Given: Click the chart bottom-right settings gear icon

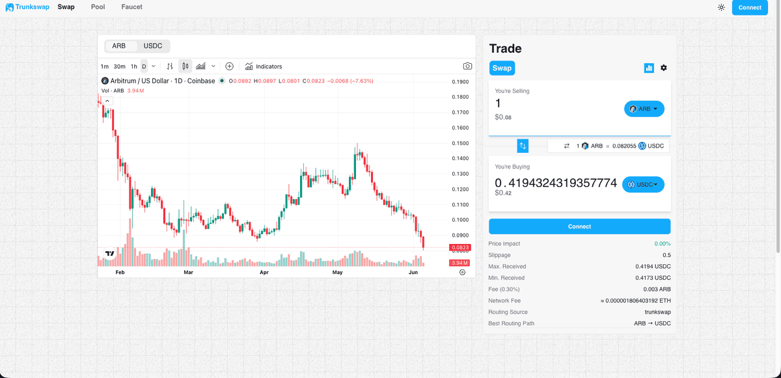Looking at the screenshot, I should [x=462, y=273].
